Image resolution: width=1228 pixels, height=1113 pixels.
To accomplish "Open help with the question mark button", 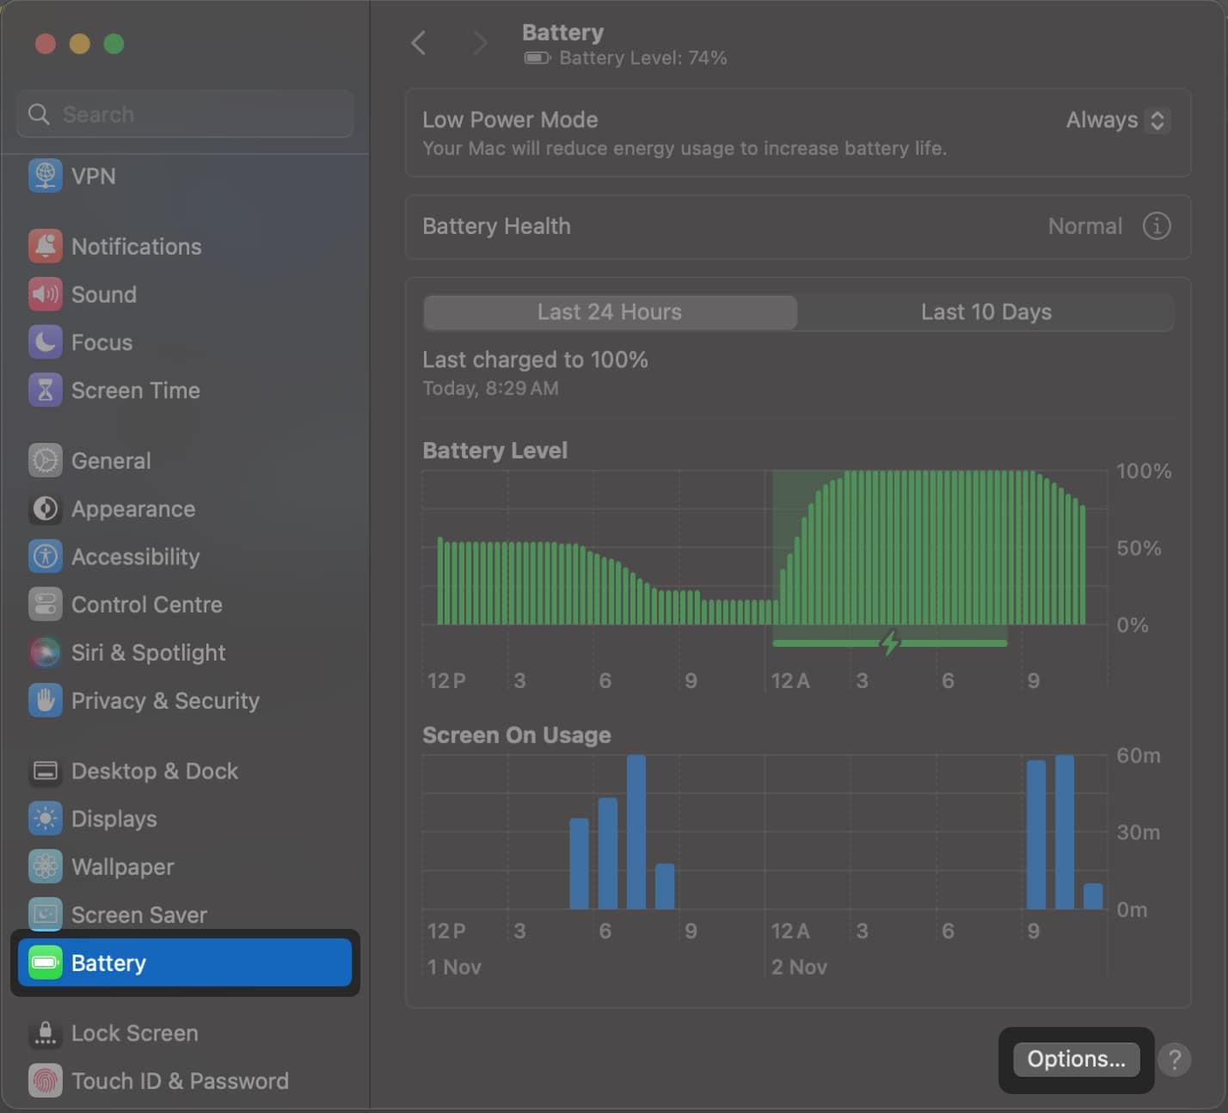I will coord(1175,1060).
